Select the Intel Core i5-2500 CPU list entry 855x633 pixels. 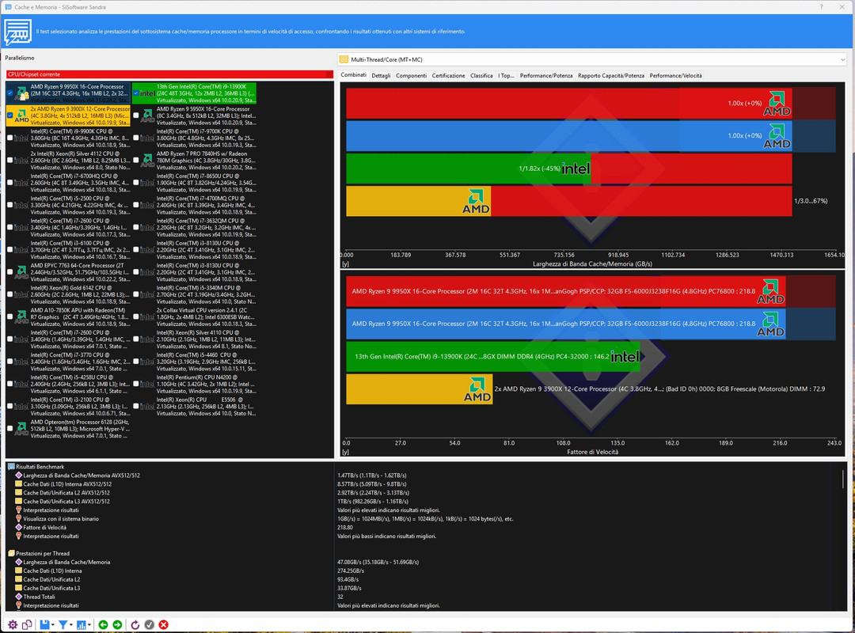[x=68, y=205]
